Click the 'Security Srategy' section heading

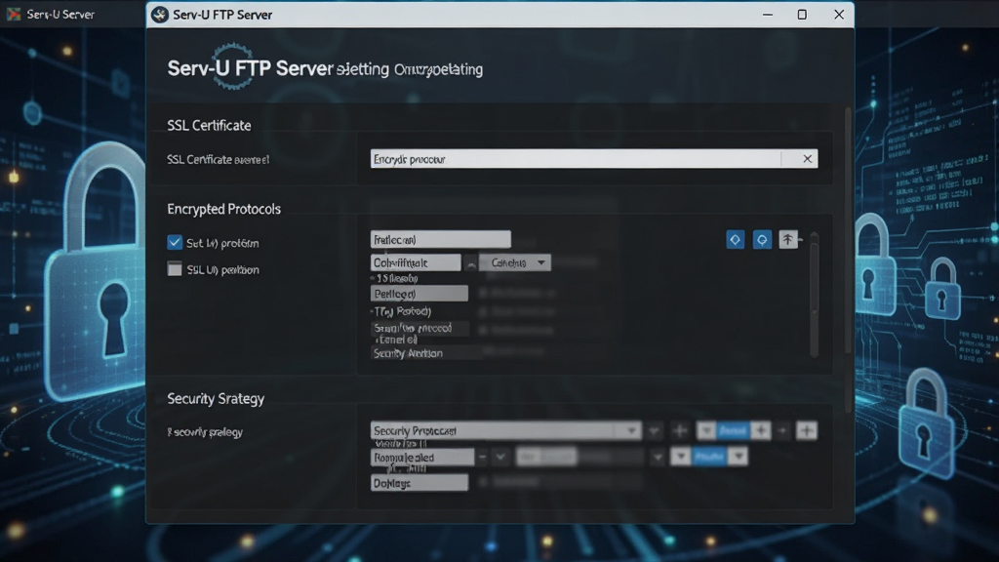[x=216, y=399]
